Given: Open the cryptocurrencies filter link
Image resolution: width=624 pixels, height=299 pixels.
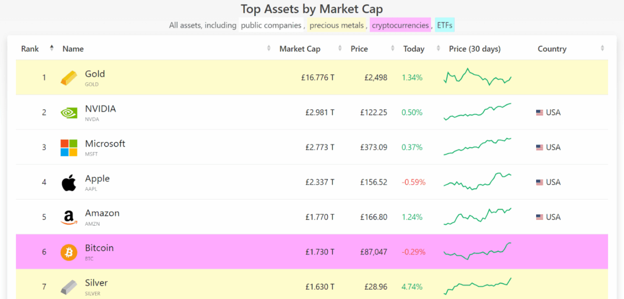Looking at the screenshot, I should point(400,26).
